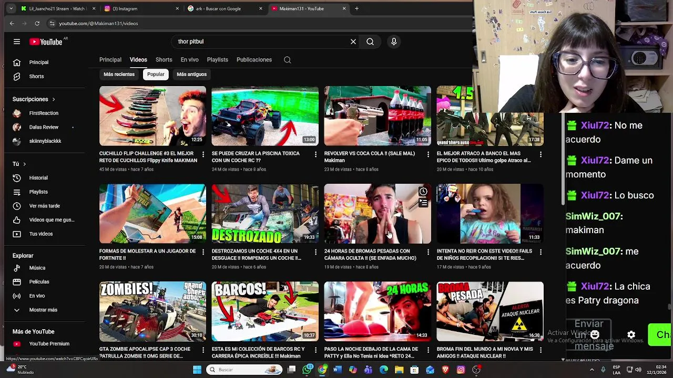The width and height of the screenshot is (673, 378).
Task: Sort videos by Popular
Action: [156, 75]
